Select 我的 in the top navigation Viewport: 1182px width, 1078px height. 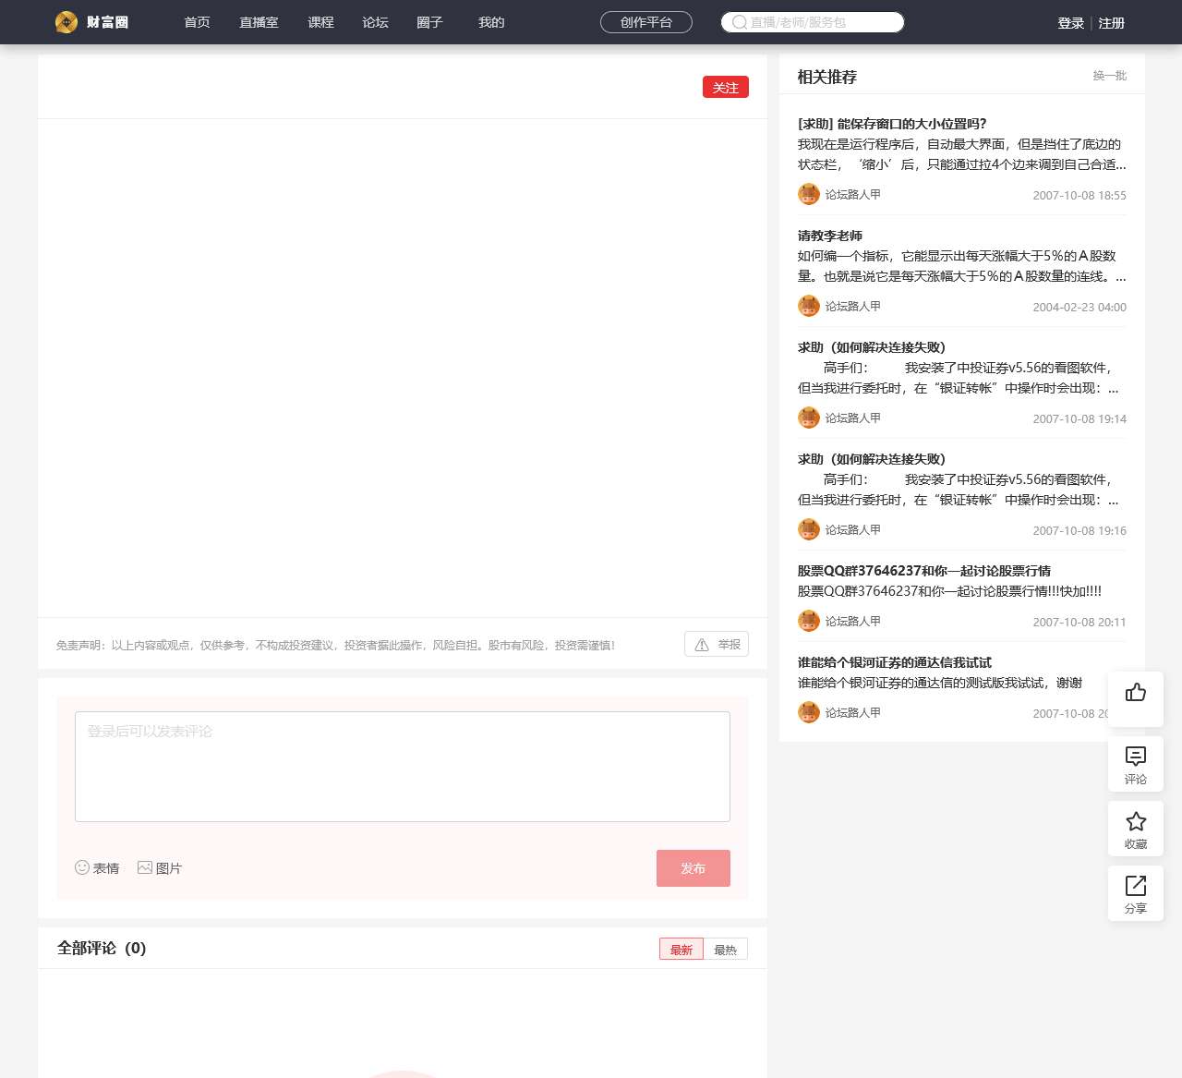coord(491,22)
